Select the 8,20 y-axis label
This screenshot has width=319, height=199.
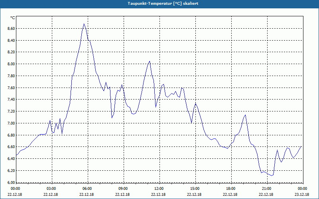[x=11, y=52]
